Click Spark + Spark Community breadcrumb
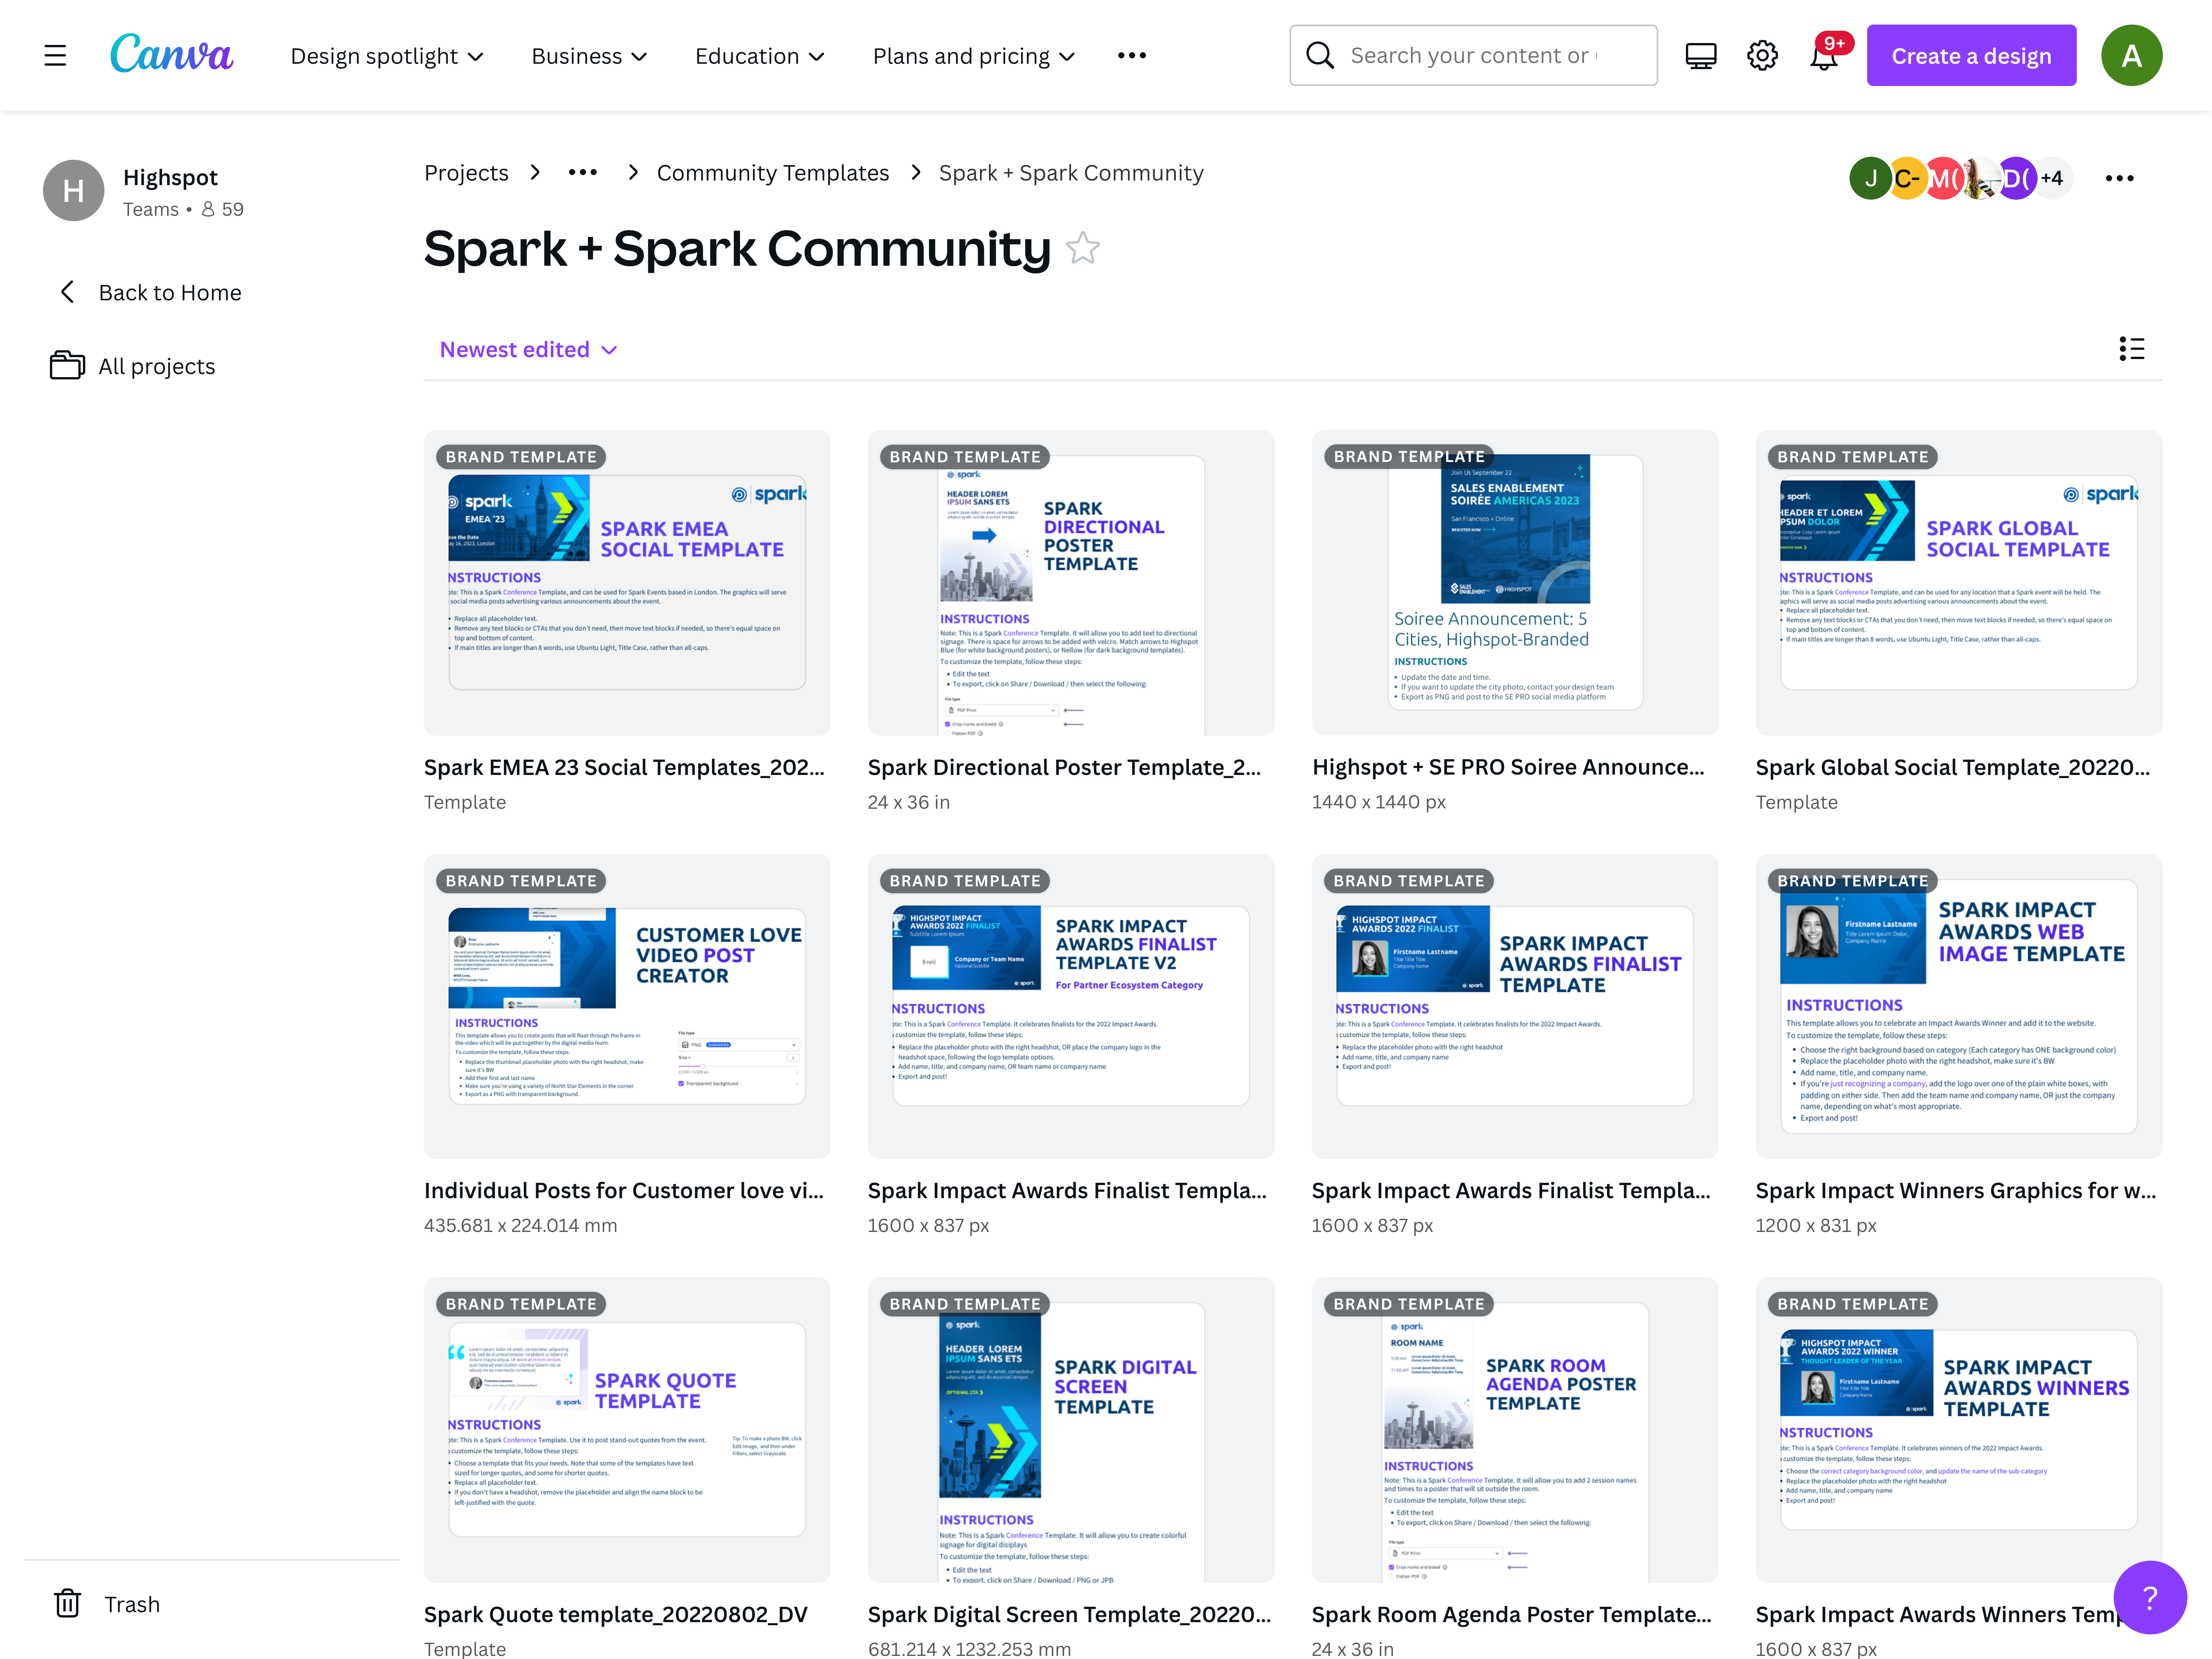The width and height of the screenshot is (2212, 1659). pos(1071,173)
